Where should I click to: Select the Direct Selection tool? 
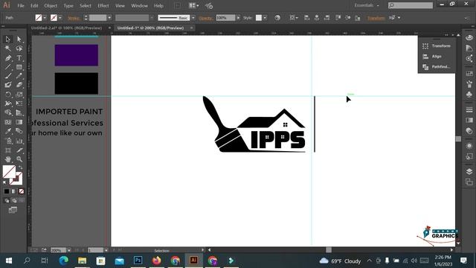pos(19,39)
